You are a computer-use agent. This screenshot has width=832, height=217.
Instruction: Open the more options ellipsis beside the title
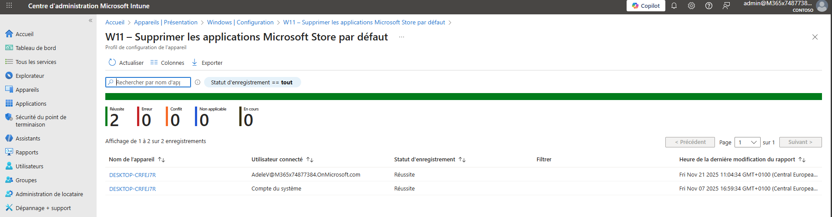click(402, 37)
